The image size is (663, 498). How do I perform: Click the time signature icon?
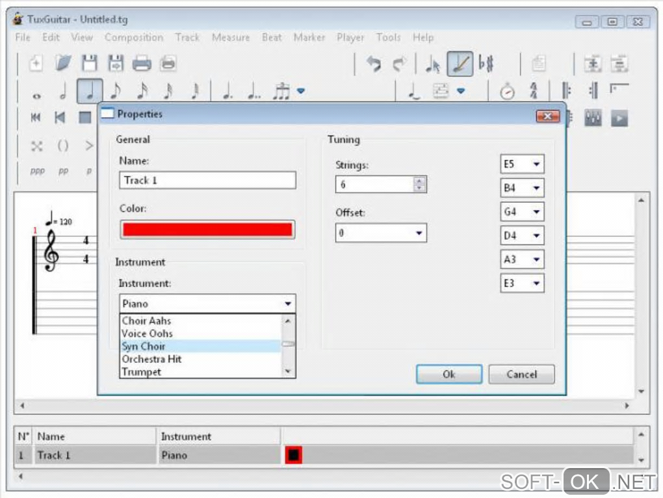click(x=534, y=91)
